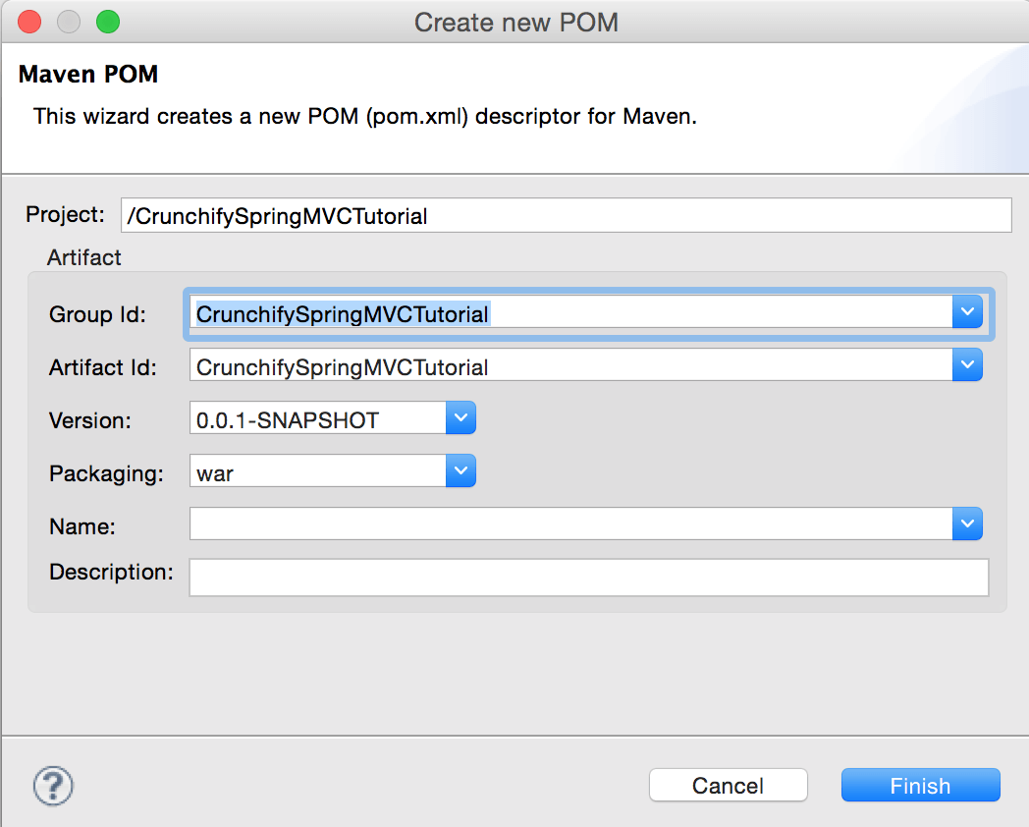Minimize the dialog with the gray button
The height and width of the screenshot is (827, 1029).
(x=69, y=22)
